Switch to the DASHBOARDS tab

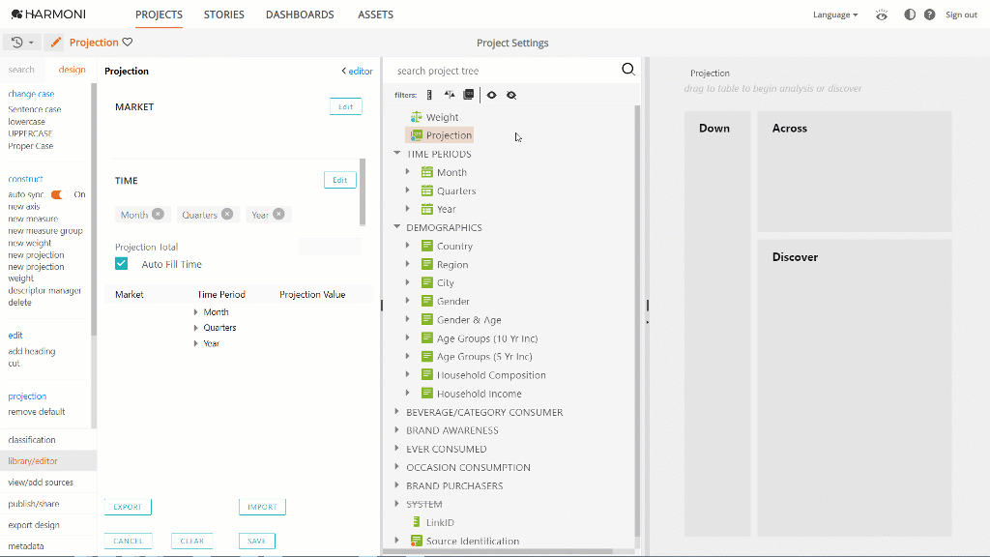coord(300,15)
